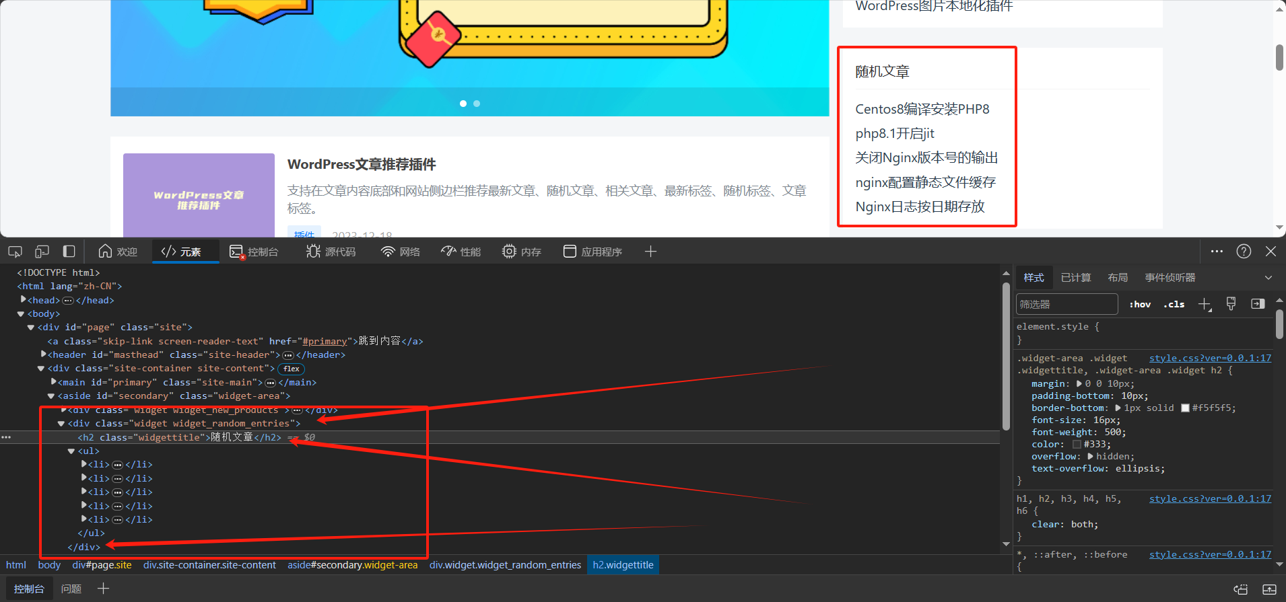
Task: Open the 性能 performance tab
Action: [x=461, y=252]
